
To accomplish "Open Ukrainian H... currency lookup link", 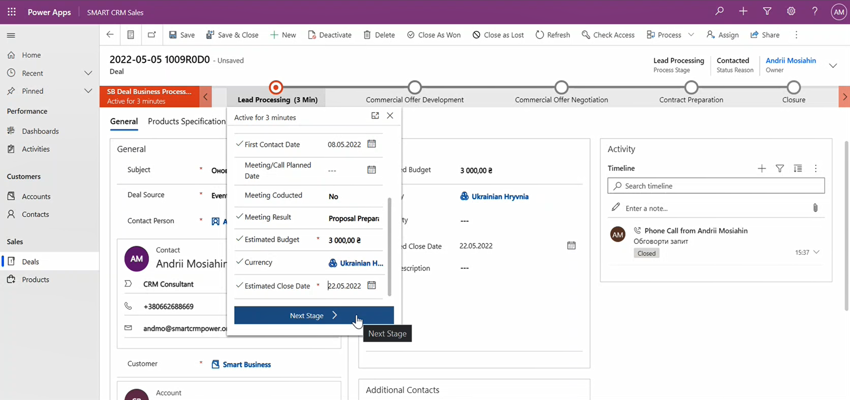I will [x=361, y=263].
